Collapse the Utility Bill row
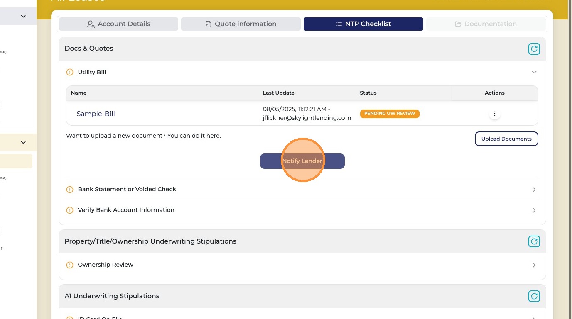The width and height of the screenshot is (572, 319). [534, 72]
